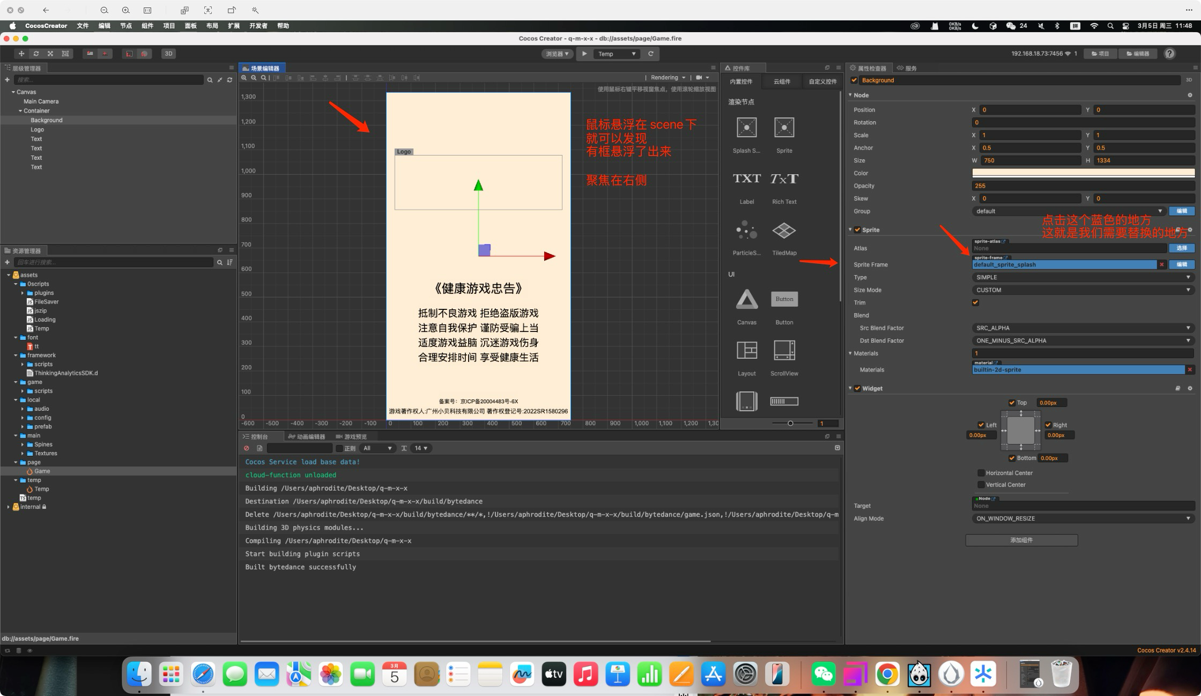1201x696 pixels.
Task: Toggle the Trim checkbox
Action: point(975,302)
